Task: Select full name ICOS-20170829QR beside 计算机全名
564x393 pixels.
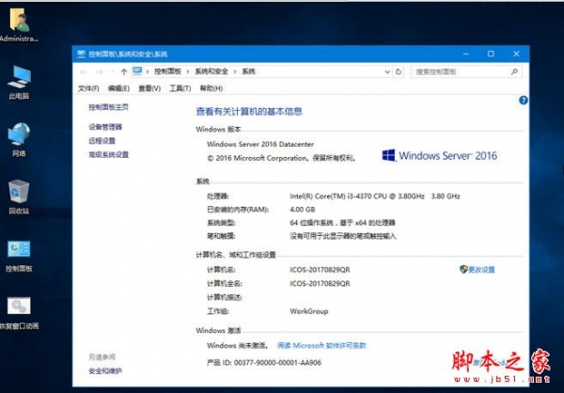Action: coord(320,284)
